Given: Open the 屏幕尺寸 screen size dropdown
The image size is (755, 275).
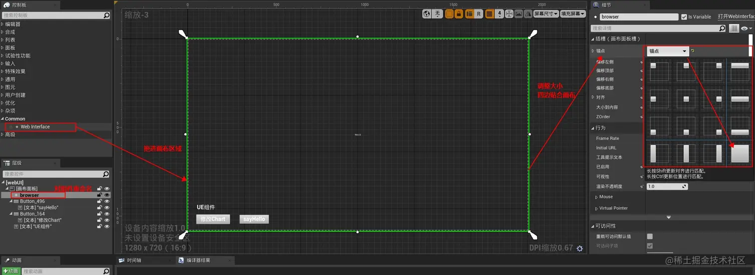Looking at the screenshot, I should [546, 14].
